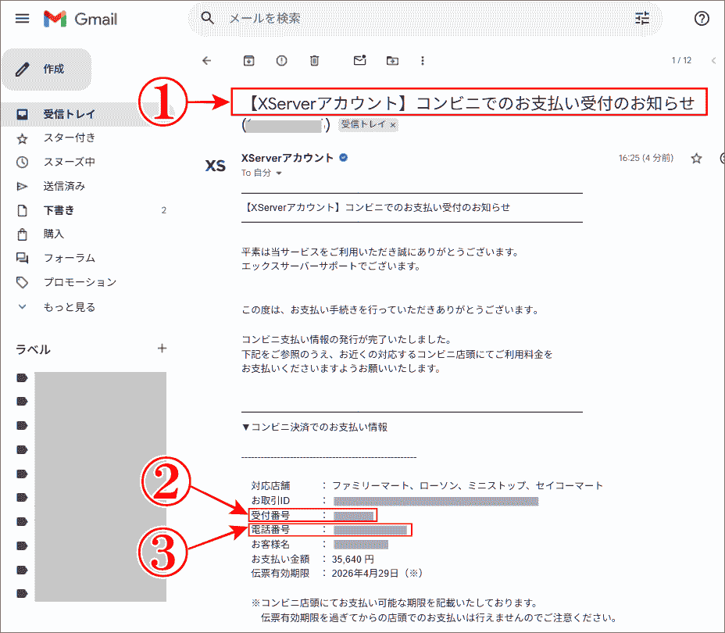Open プロモーション category
Viewport: 725px width, 633px height.
80,282
